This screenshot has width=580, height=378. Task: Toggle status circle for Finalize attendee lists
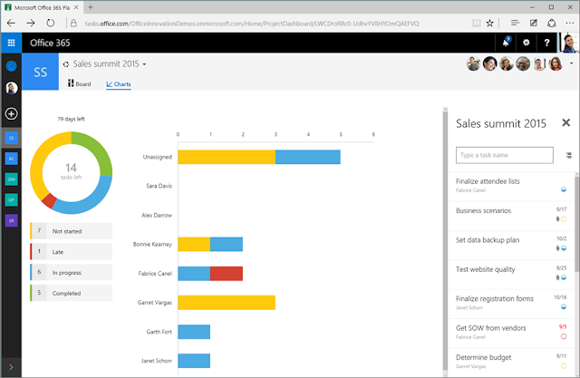(564, 189)
